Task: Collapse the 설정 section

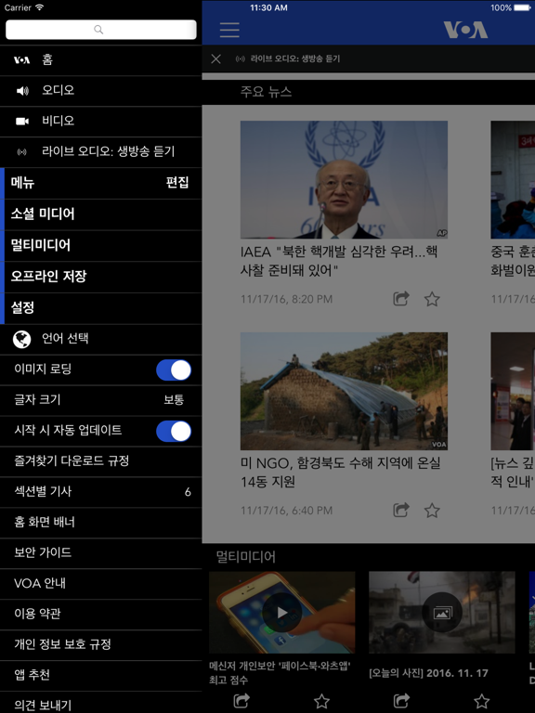Action: pyautogui.click(x=101, y=307)
